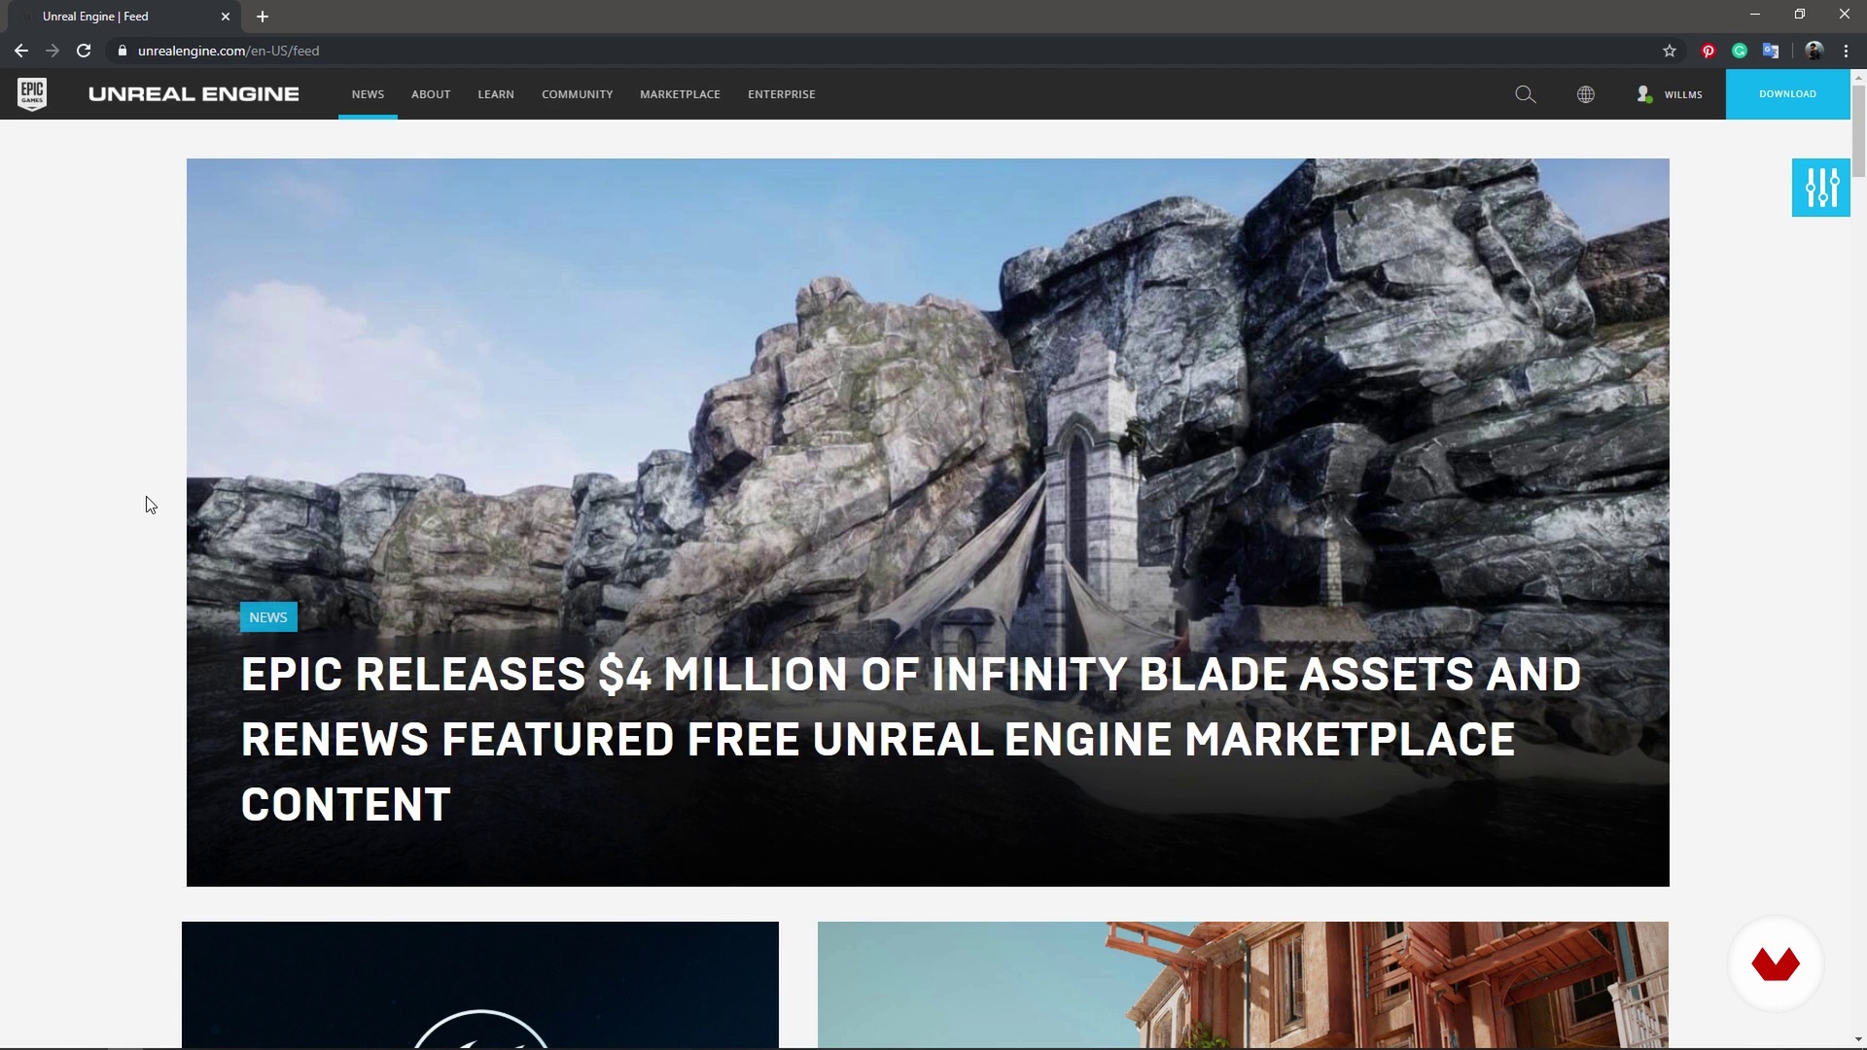
Task: Open the dark logo article thumbnail
Action: tap(480, 985)
